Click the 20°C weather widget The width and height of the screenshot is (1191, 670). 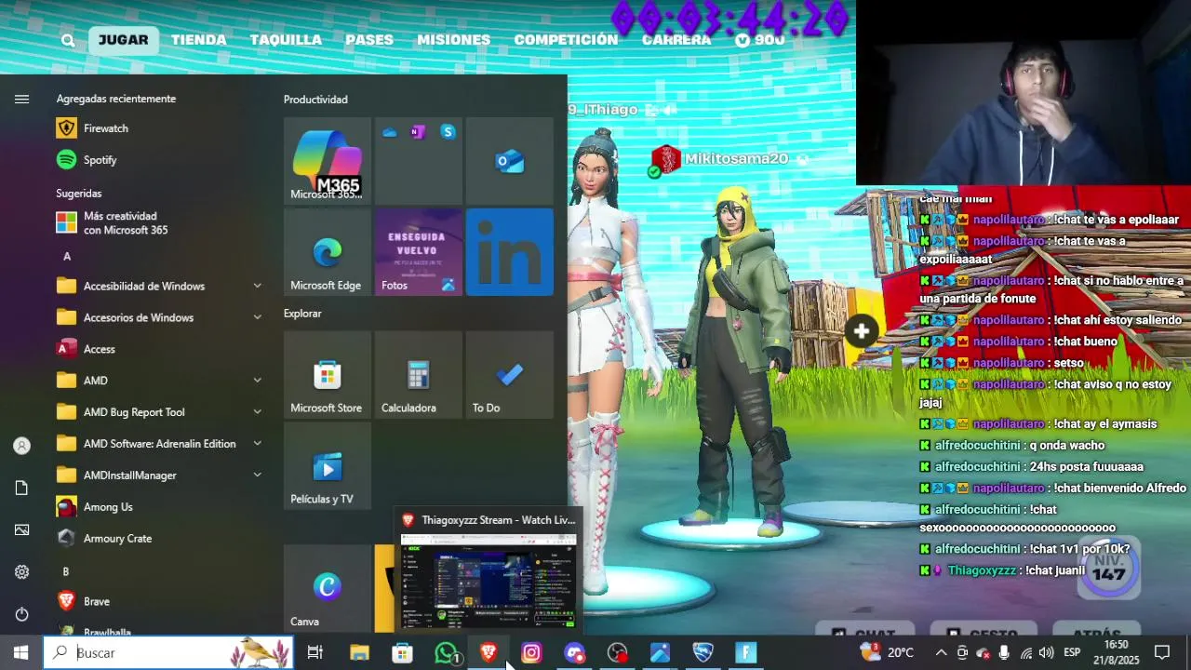(x=888, y=653)
